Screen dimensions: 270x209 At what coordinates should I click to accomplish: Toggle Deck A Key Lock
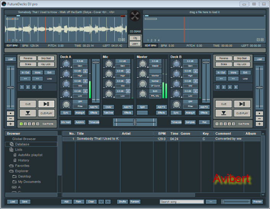point(46,64)
